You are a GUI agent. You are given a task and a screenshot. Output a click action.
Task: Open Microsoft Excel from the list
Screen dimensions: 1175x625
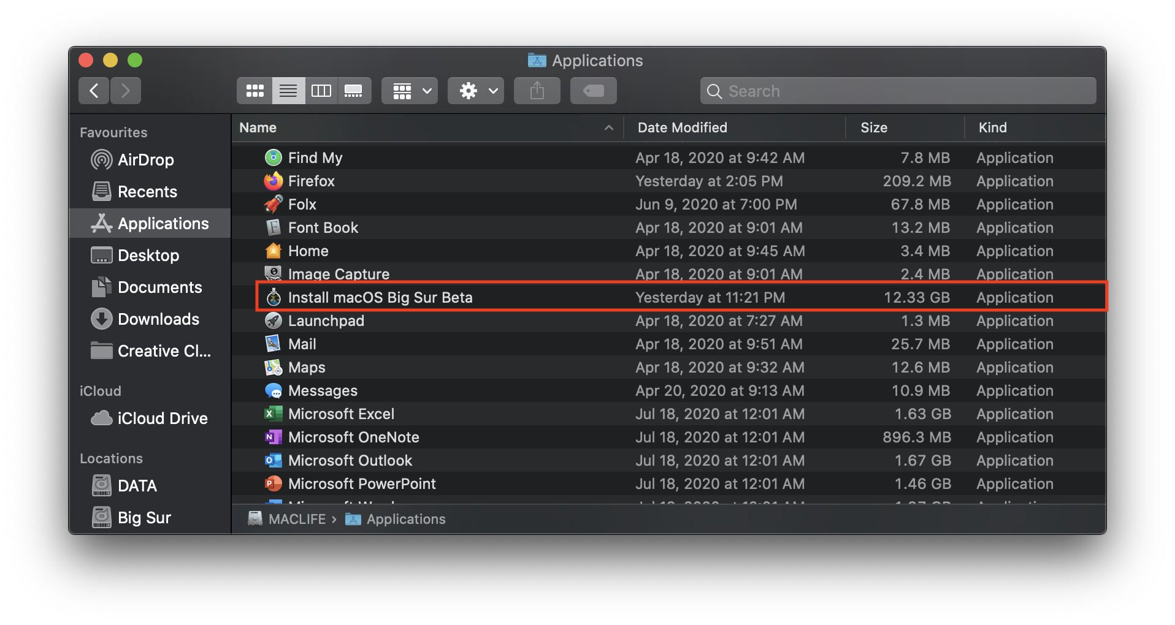click(274, 414)
